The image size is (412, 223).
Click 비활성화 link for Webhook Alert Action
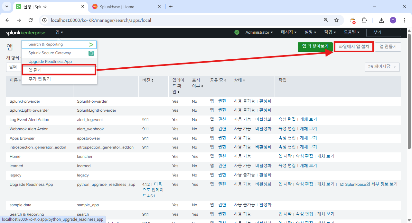pyautogui.click(x=263, y=129)
